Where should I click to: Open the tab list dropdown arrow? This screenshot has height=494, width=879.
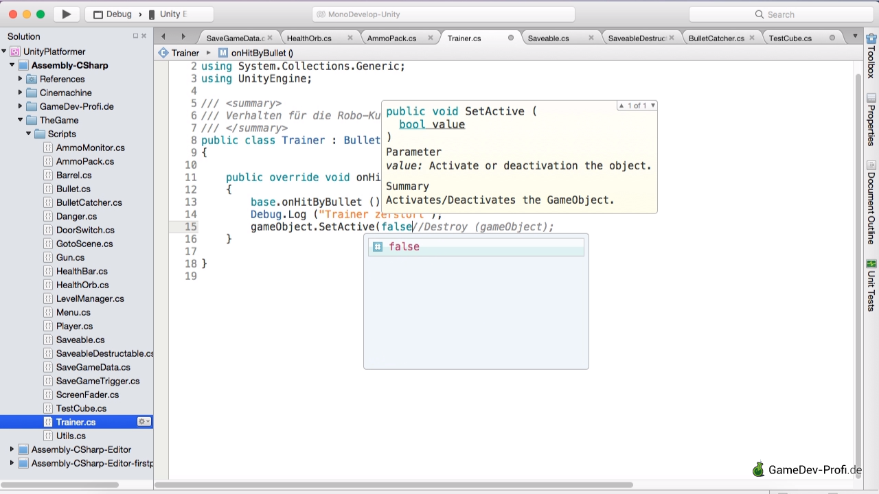(855, 37)
